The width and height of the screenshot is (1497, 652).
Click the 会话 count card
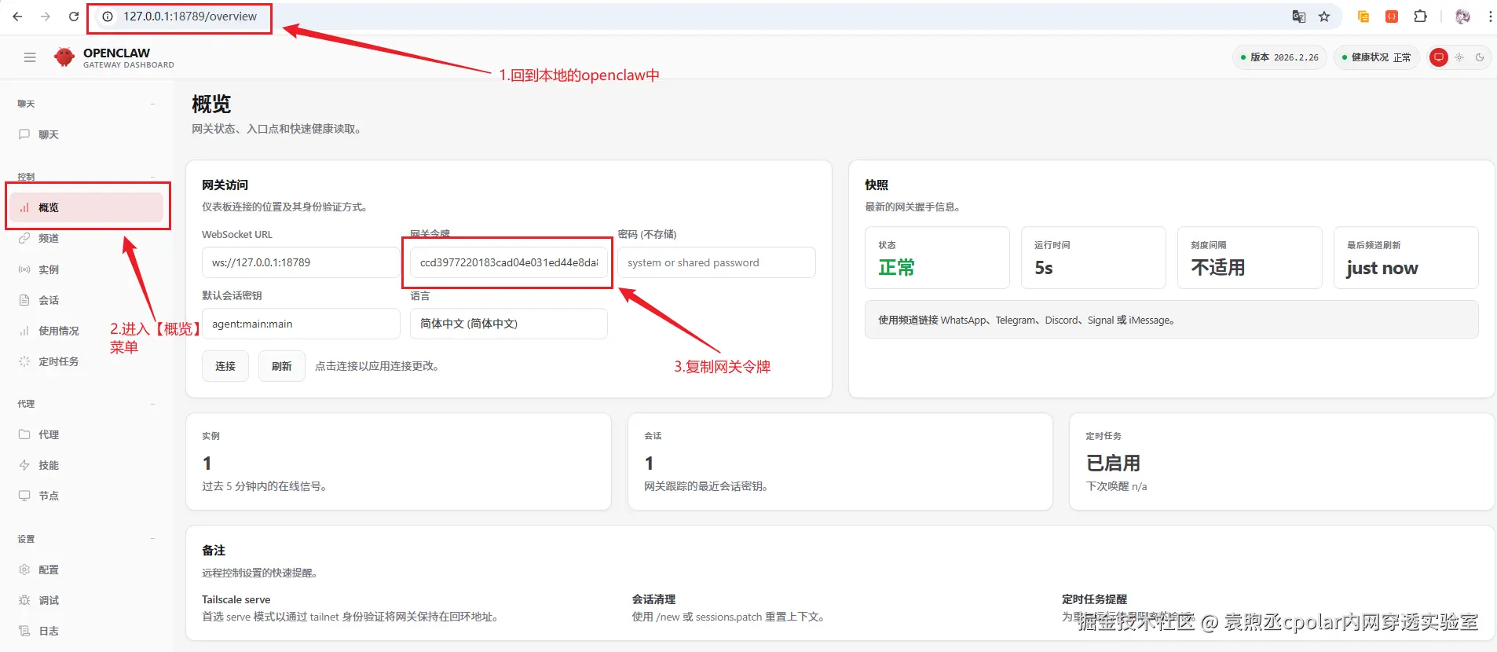(x=840, y=462)
